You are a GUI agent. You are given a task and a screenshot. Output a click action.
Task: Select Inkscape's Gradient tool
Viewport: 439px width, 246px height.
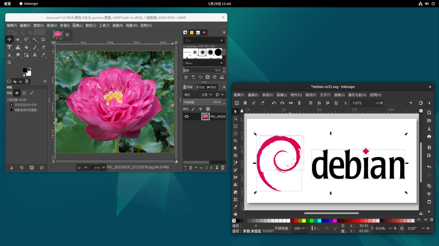click(x=236, y=192)
